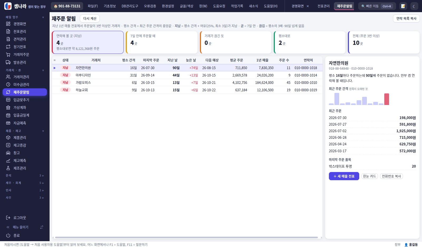Click the 견적관리 icon in sidebar
Image resolution: width=422 pixels, height=248 pixels.
pos(8,39)
